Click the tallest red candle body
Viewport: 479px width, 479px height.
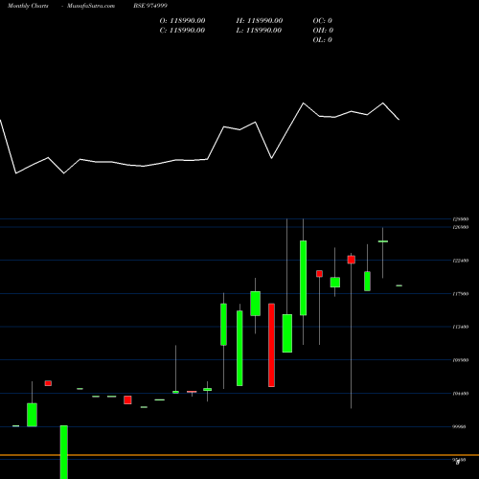coord(271,345)
